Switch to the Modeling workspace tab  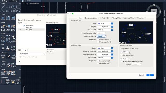point(14,1)
